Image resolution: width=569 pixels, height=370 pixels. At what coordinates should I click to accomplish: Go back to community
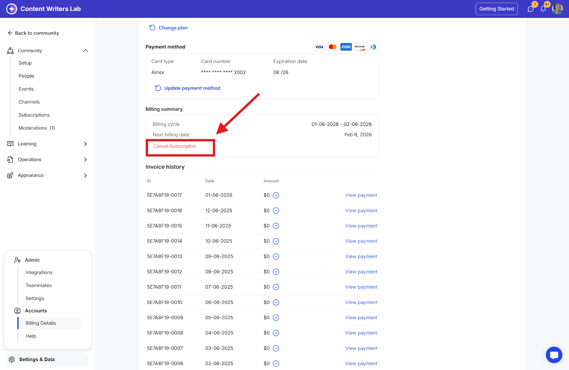click(33, 33)
